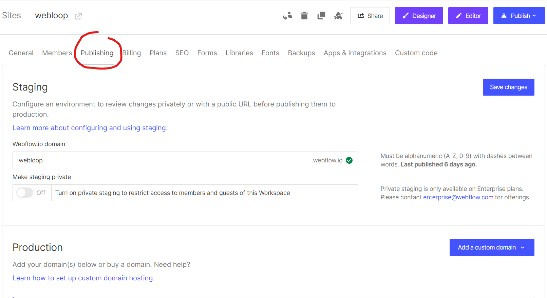Expand Add a custom domain dropdown
The width and height of the screenshot is (547, 298).
[x=492, y=247]
